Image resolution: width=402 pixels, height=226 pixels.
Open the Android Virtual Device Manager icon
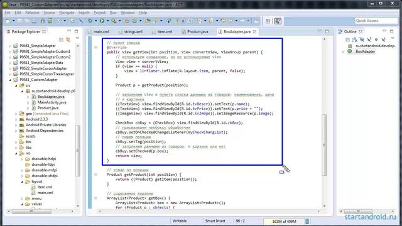50,21
